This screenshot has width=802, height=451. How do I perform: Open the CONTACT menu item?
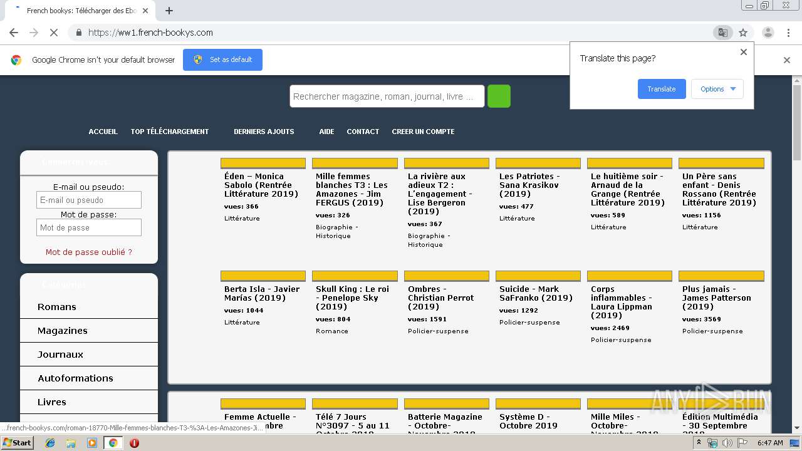point(363,132)
